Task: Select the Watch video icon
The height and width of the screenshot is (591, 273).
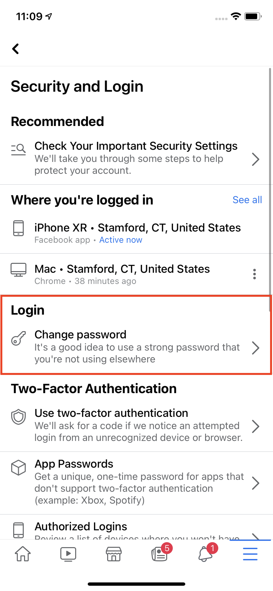Action: point(68,554)
